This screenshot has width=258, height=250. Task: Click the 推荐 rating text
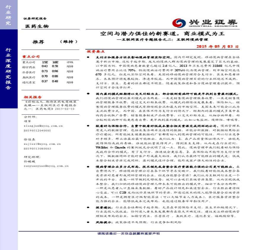(38, 42)
